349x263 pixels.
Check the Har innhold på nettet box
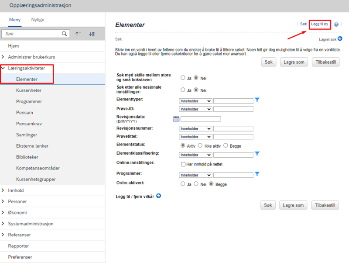point(183,164)
